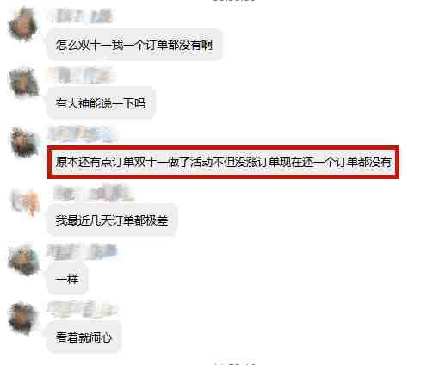Click the timestamp at bottom of chat
433x365 pixels.
234,363
